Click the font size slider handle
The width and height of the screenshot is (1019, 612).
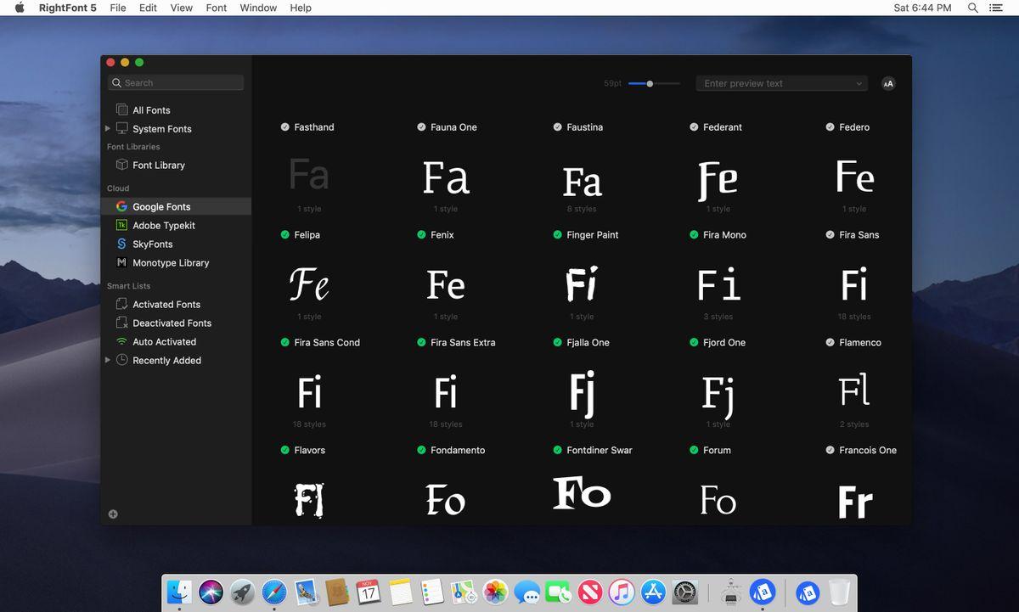650,83
